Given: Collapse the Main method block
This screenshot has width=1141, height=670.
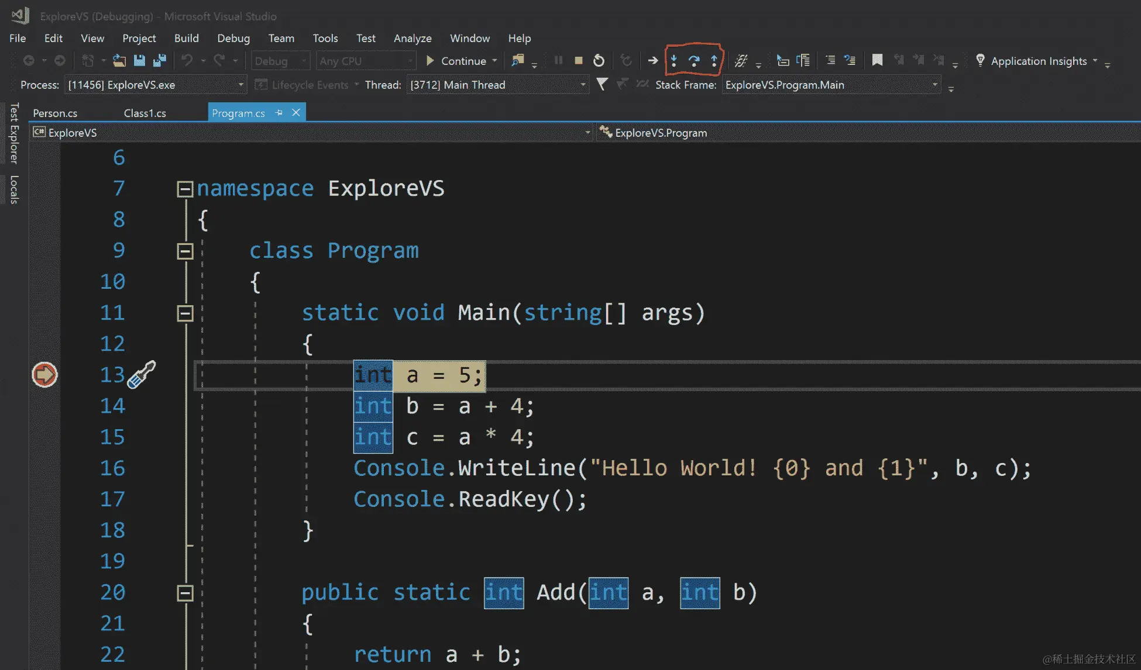Looking at the screenshot, I should tap(185, 313).
